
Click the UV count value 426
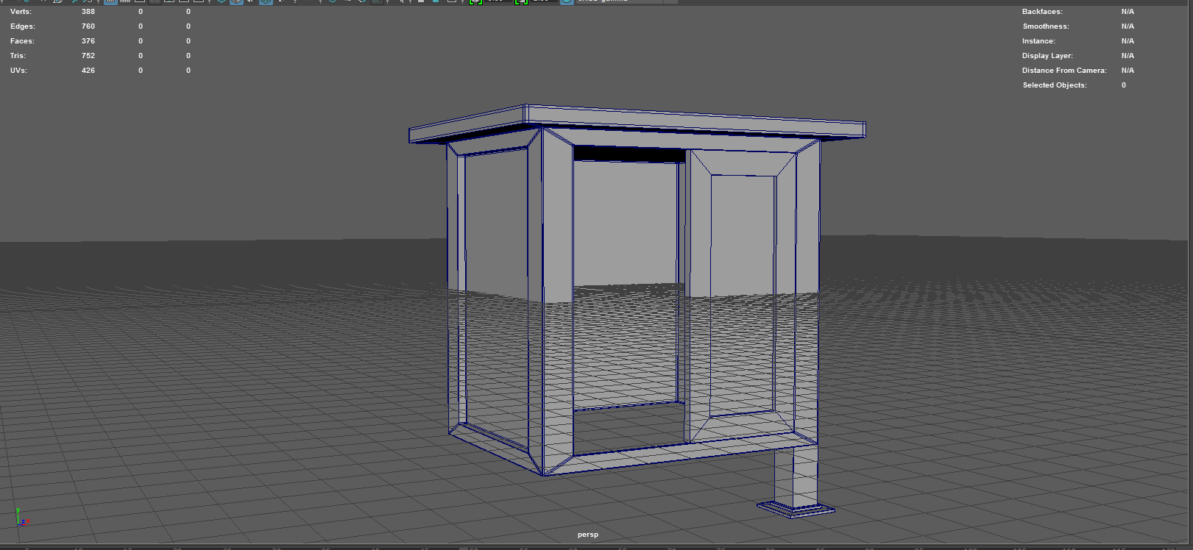(88, 71)
